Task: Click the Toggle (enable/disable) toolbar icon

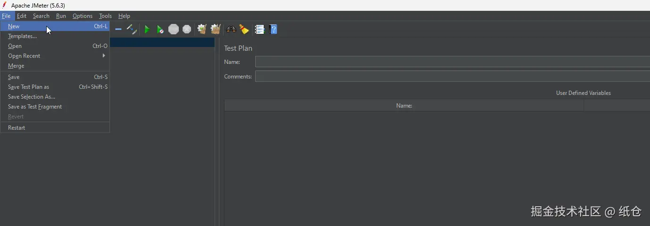Action: [x=132, y=29]
